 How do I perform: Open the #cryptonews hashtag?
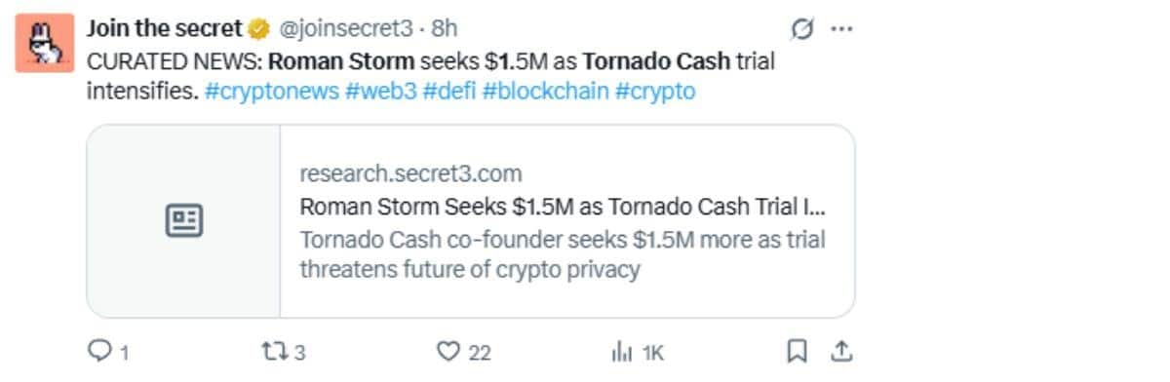[x=271, y=92]
